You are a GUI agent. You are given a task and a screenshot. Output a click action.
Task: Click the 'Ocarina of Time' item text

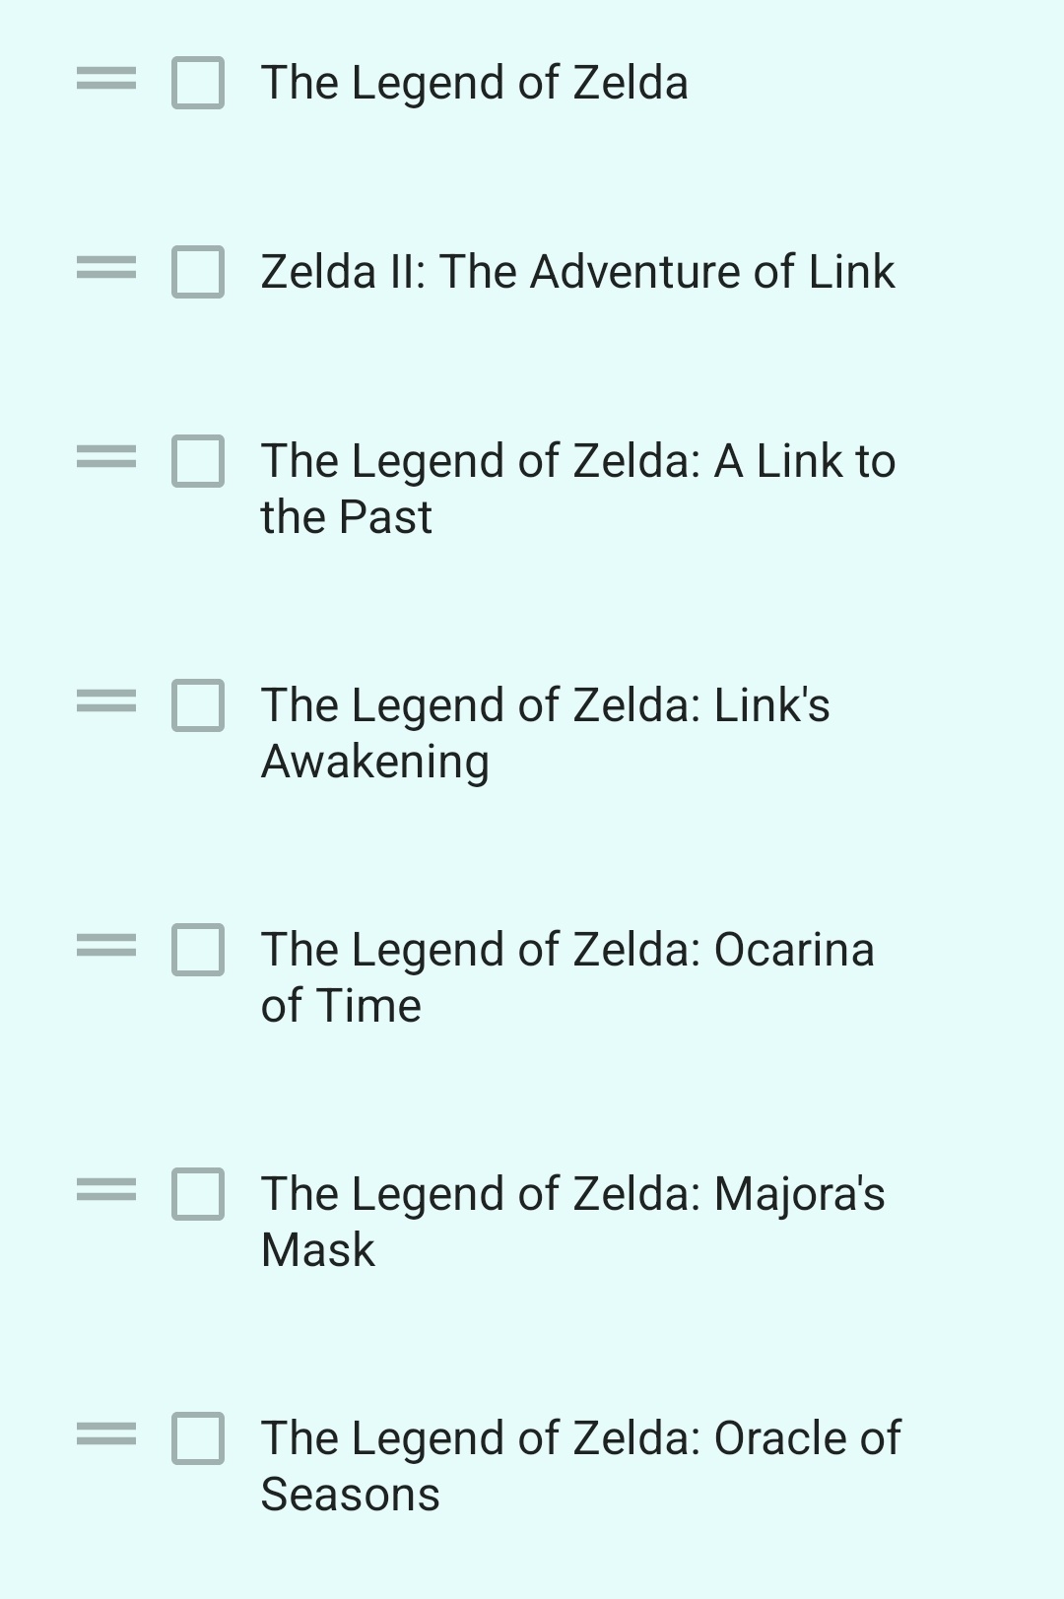click(x=566, y=977)
